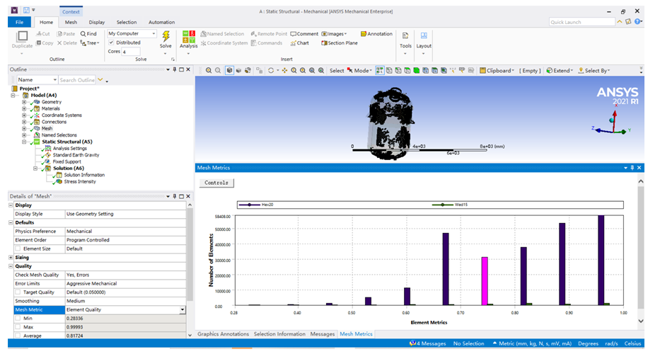Click the Quick Launch search box

point(582,22)
